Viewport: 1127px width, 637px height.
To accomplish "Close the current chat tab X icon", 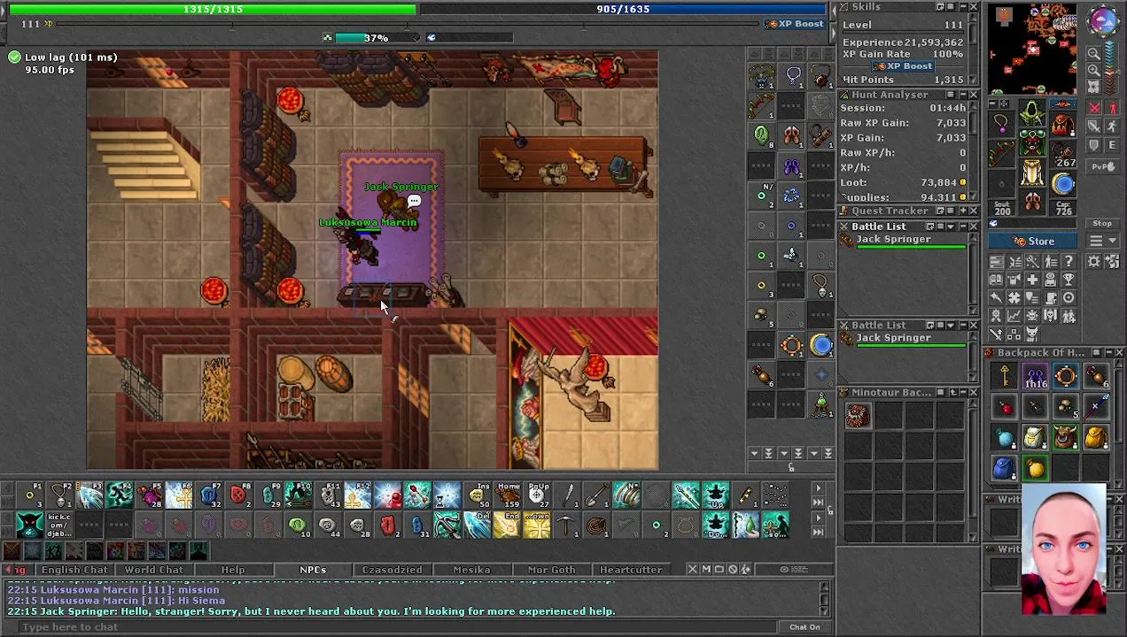I will pos(692,569).
